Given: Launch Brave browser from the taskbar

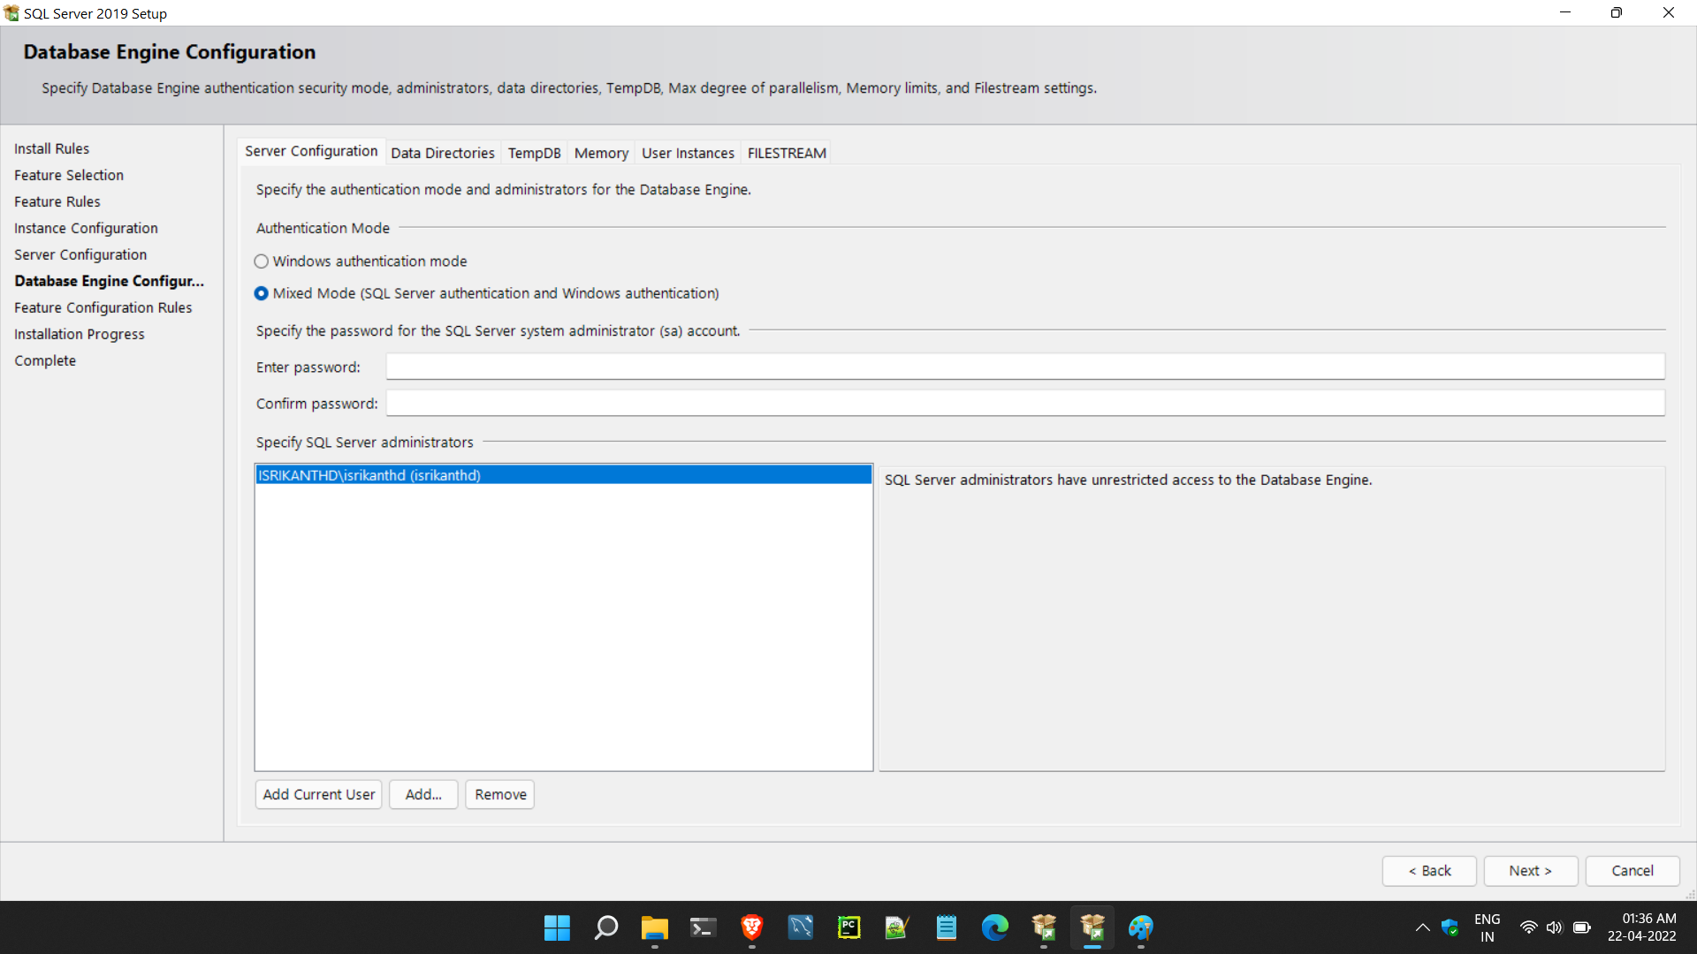Looking at the screenshot, I should [752, 927].
